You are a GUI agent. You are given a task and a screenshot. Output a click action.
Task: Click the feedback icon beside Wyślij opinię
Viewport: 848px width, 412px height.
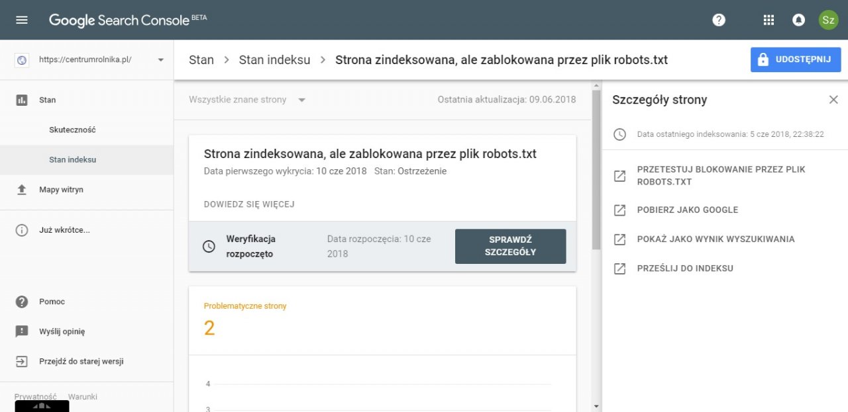[22, 331]
